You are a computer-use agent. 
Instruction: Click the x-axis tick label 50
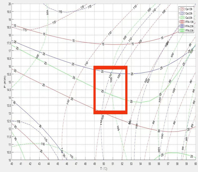pyautogui.click(x=104, y=164)
